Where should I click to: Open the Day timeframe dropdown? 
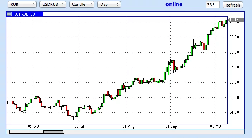coord(109,4)
